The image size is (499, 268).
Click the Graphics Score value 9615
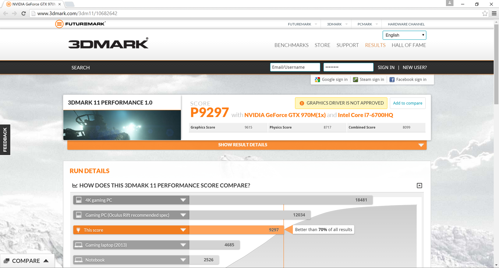pyautogui.click(x=248, y=127)
